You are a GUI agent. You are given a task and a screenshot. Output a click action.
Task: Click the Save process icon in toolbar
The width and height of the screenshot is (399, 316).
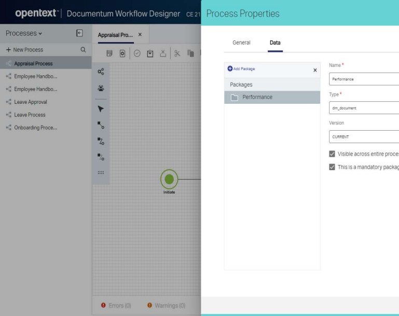(109, 53)
